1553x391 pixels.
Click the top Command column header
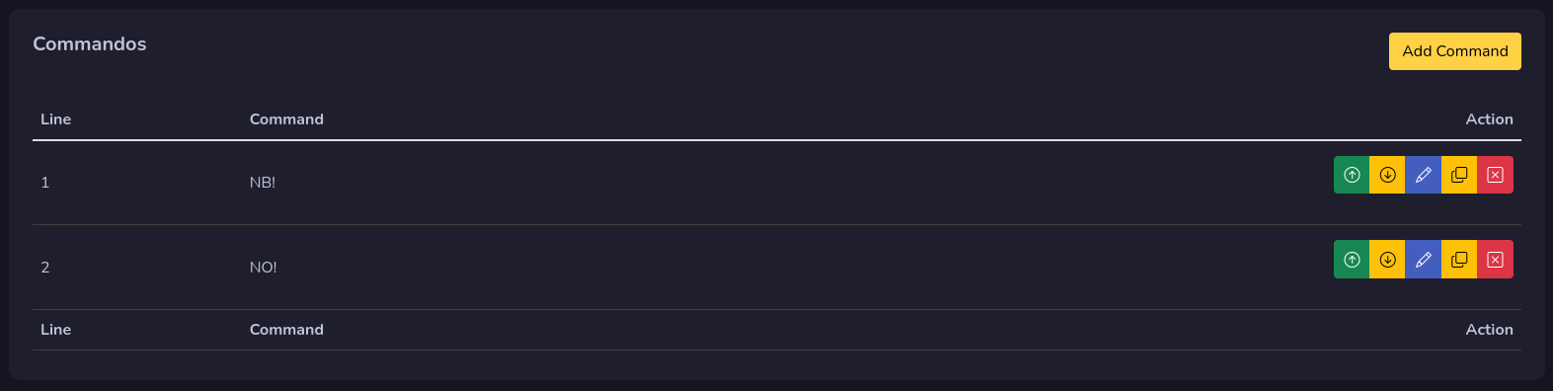coord(286,119)
